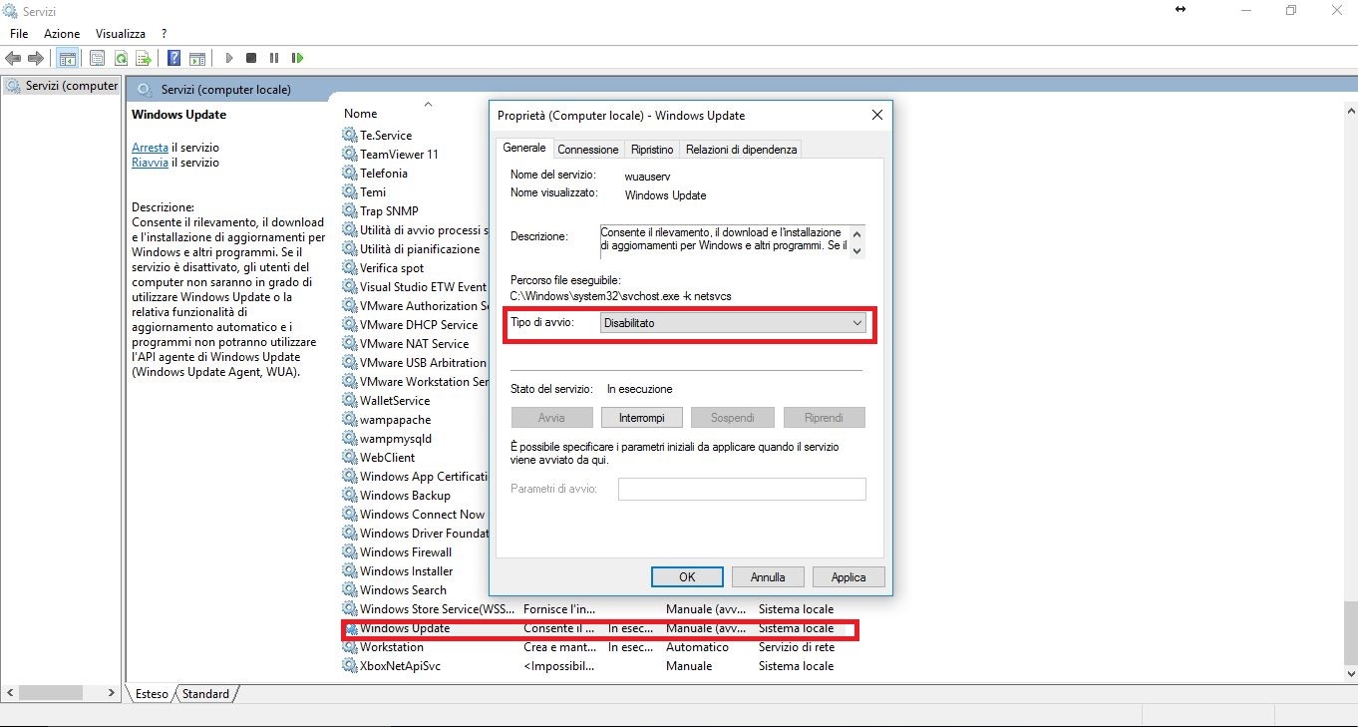This screenshot has width=1358, height=727.
Task: Click the gear icon beside Windows Search
Action: point(349,590)
